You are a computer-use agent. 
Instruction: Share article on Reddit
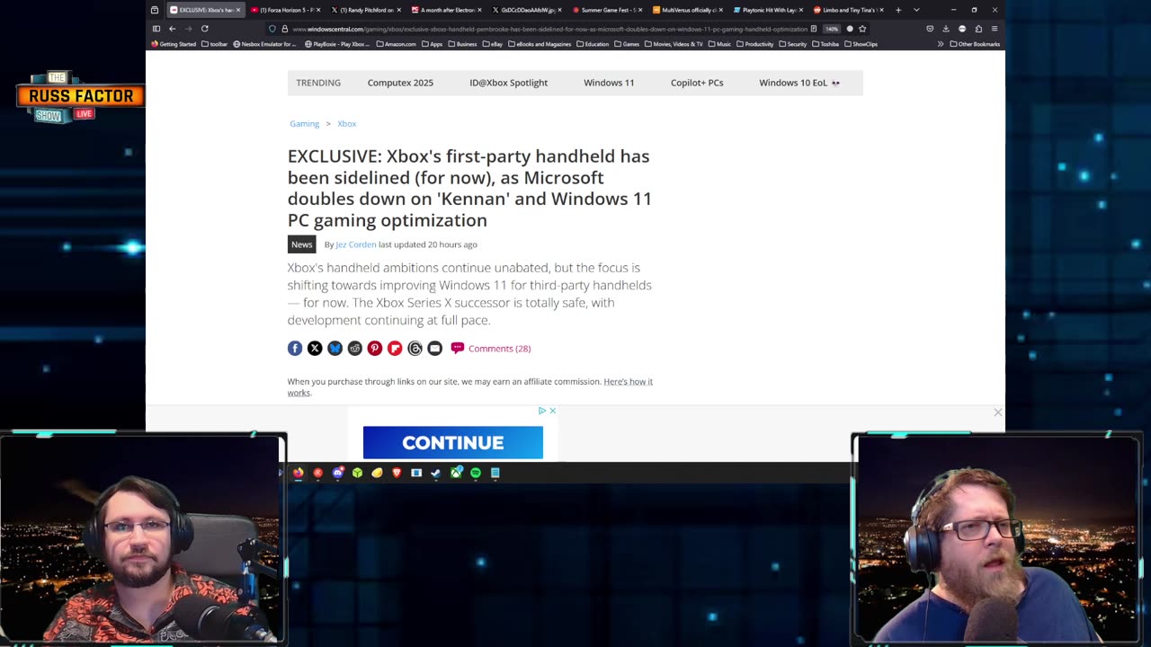355,348
